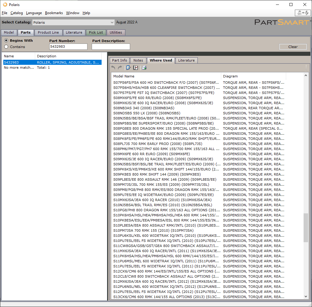Open the Select Catalog dropdown

point(73,23)
